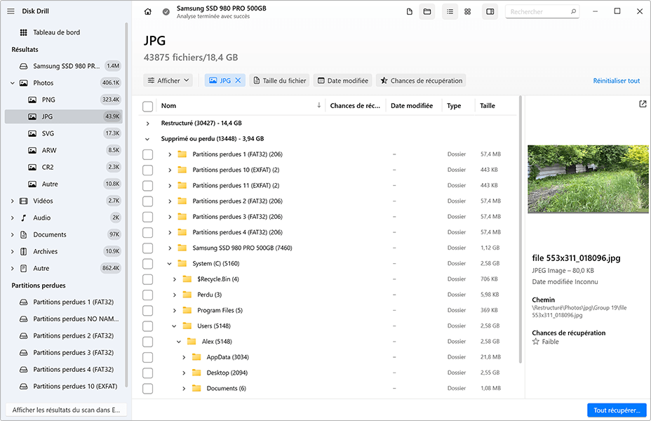Image resolution: width=651 pixels, height=421 pixels.
Task: Sort by Chances de réc... column header
Action: coord(355,105)
